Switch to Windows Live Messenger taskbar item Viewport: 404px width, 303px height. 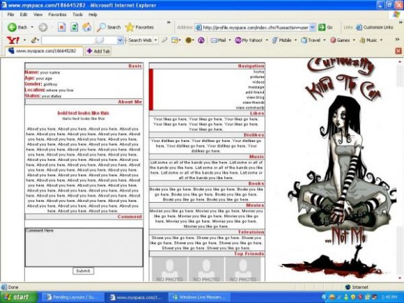[x=200, y=297]
